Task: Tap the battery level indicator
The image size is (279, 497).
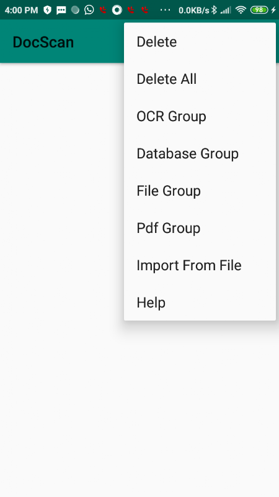Action: point(259,10)
